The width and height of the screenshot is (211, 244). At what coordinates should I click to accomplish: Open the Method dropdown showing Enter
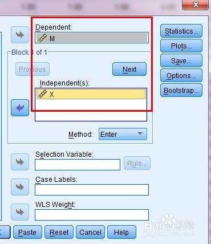pos(123,134)
